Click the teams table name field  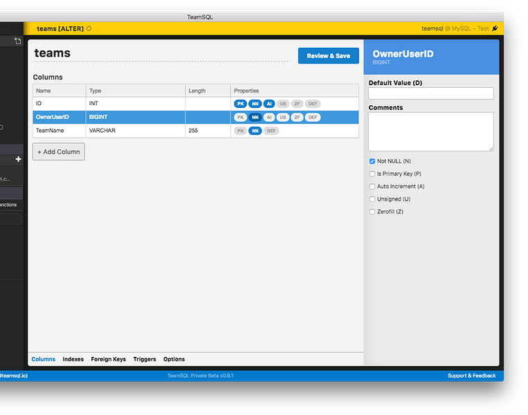pyautogui.click(x=162, y=53)
